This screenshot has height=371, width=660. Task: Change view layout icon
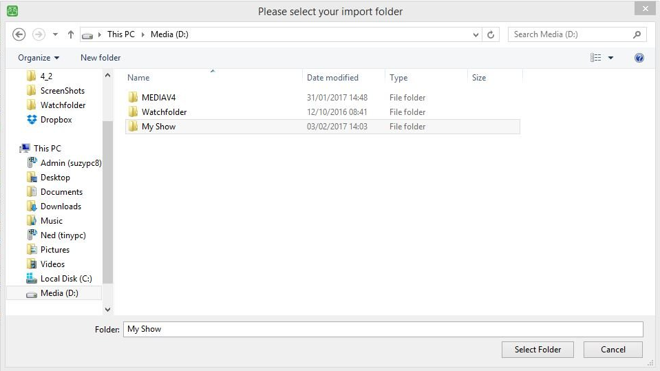596,58
